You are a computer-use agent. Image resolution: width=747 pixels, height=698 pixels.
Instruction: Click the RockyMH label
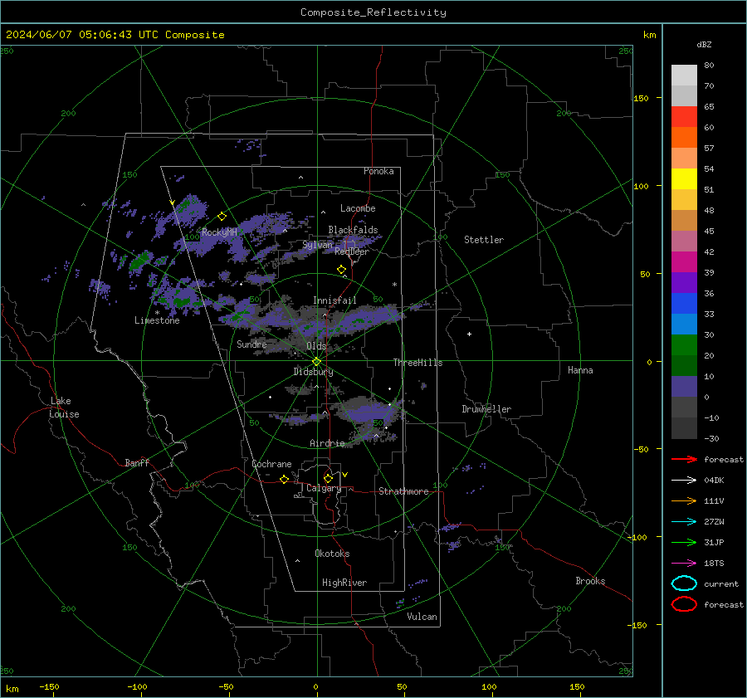(219, 232)
